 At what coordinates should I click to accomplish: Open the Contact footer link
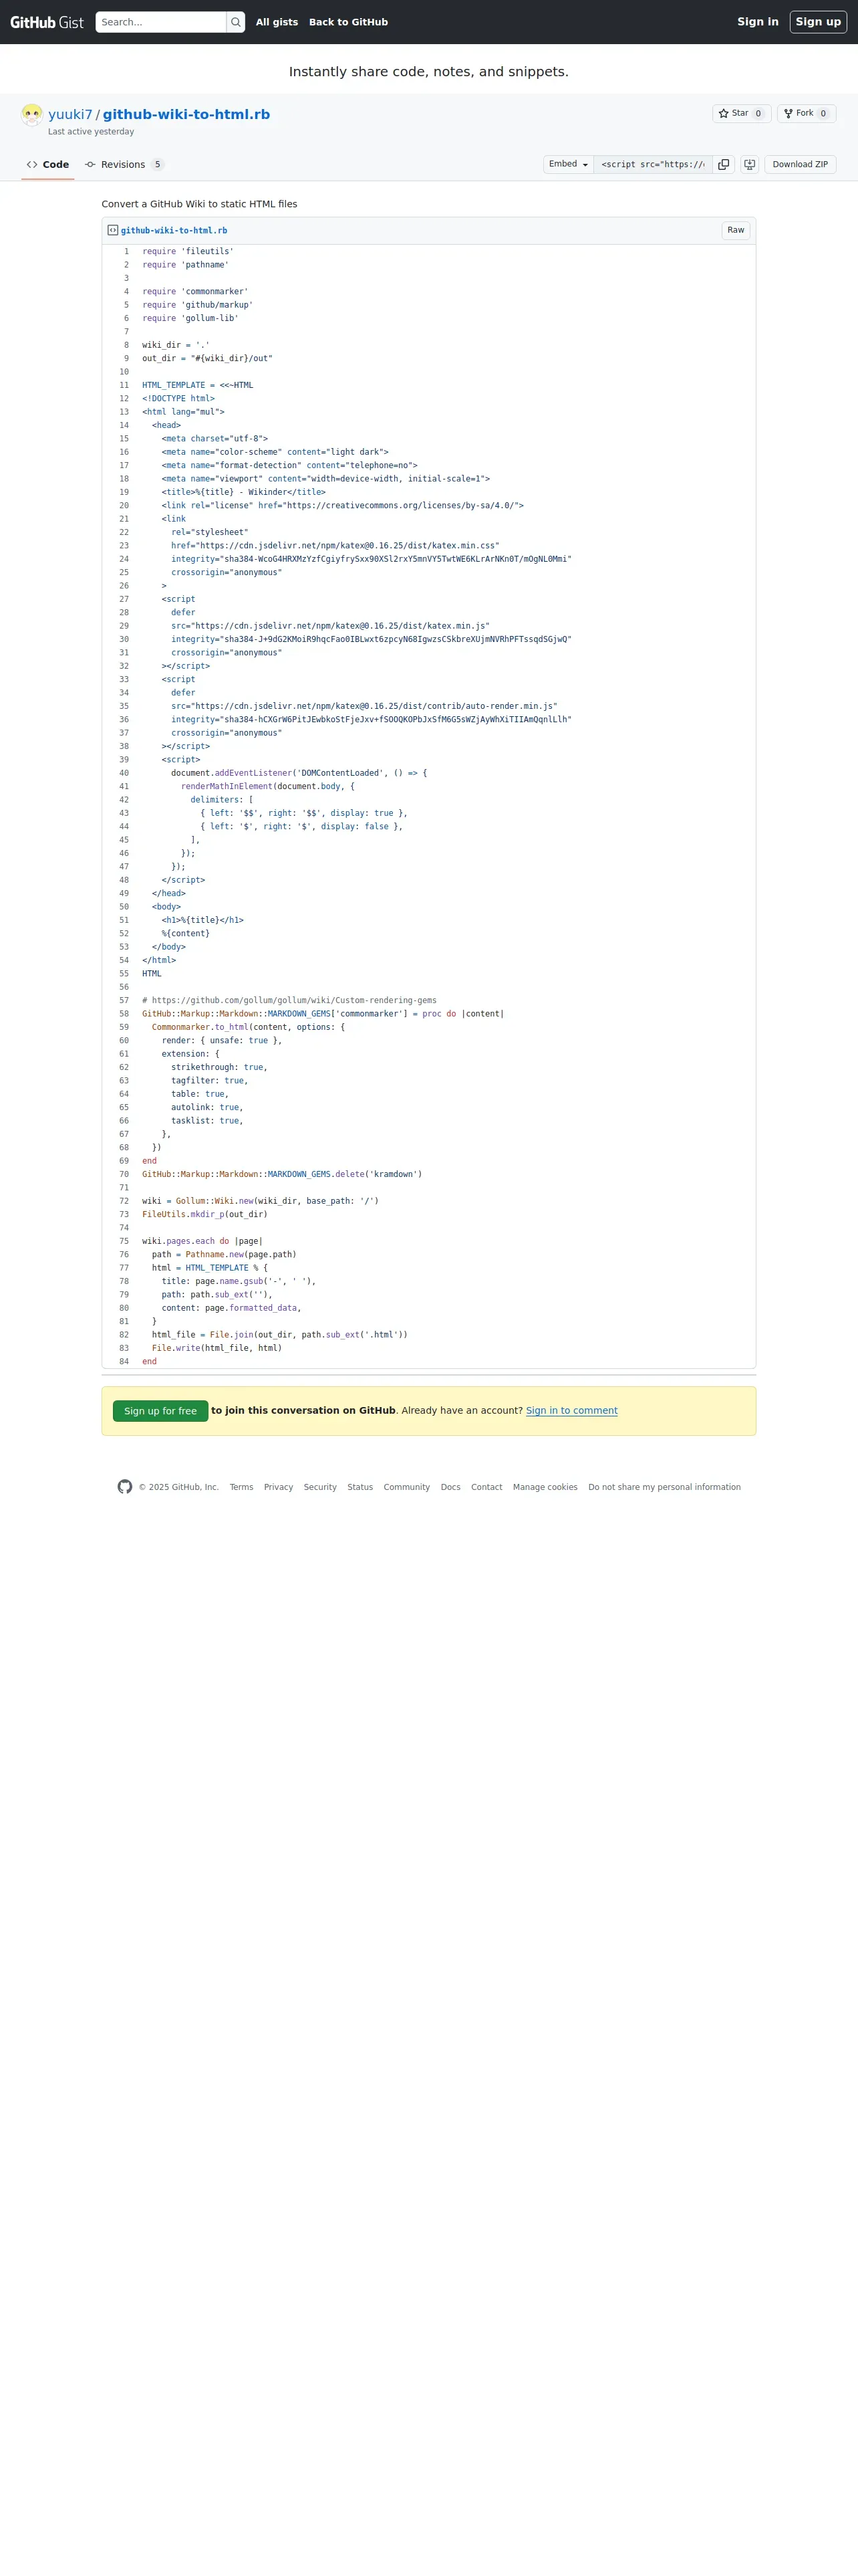coord(486,1487)
